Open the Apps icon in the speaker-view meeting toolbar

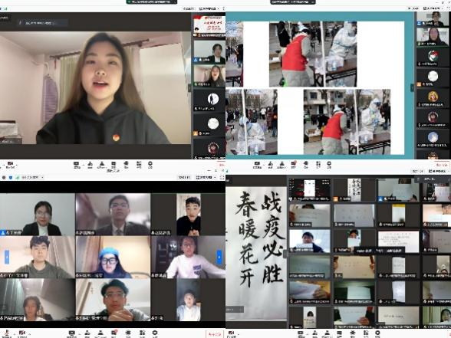(x=139, y=165)
